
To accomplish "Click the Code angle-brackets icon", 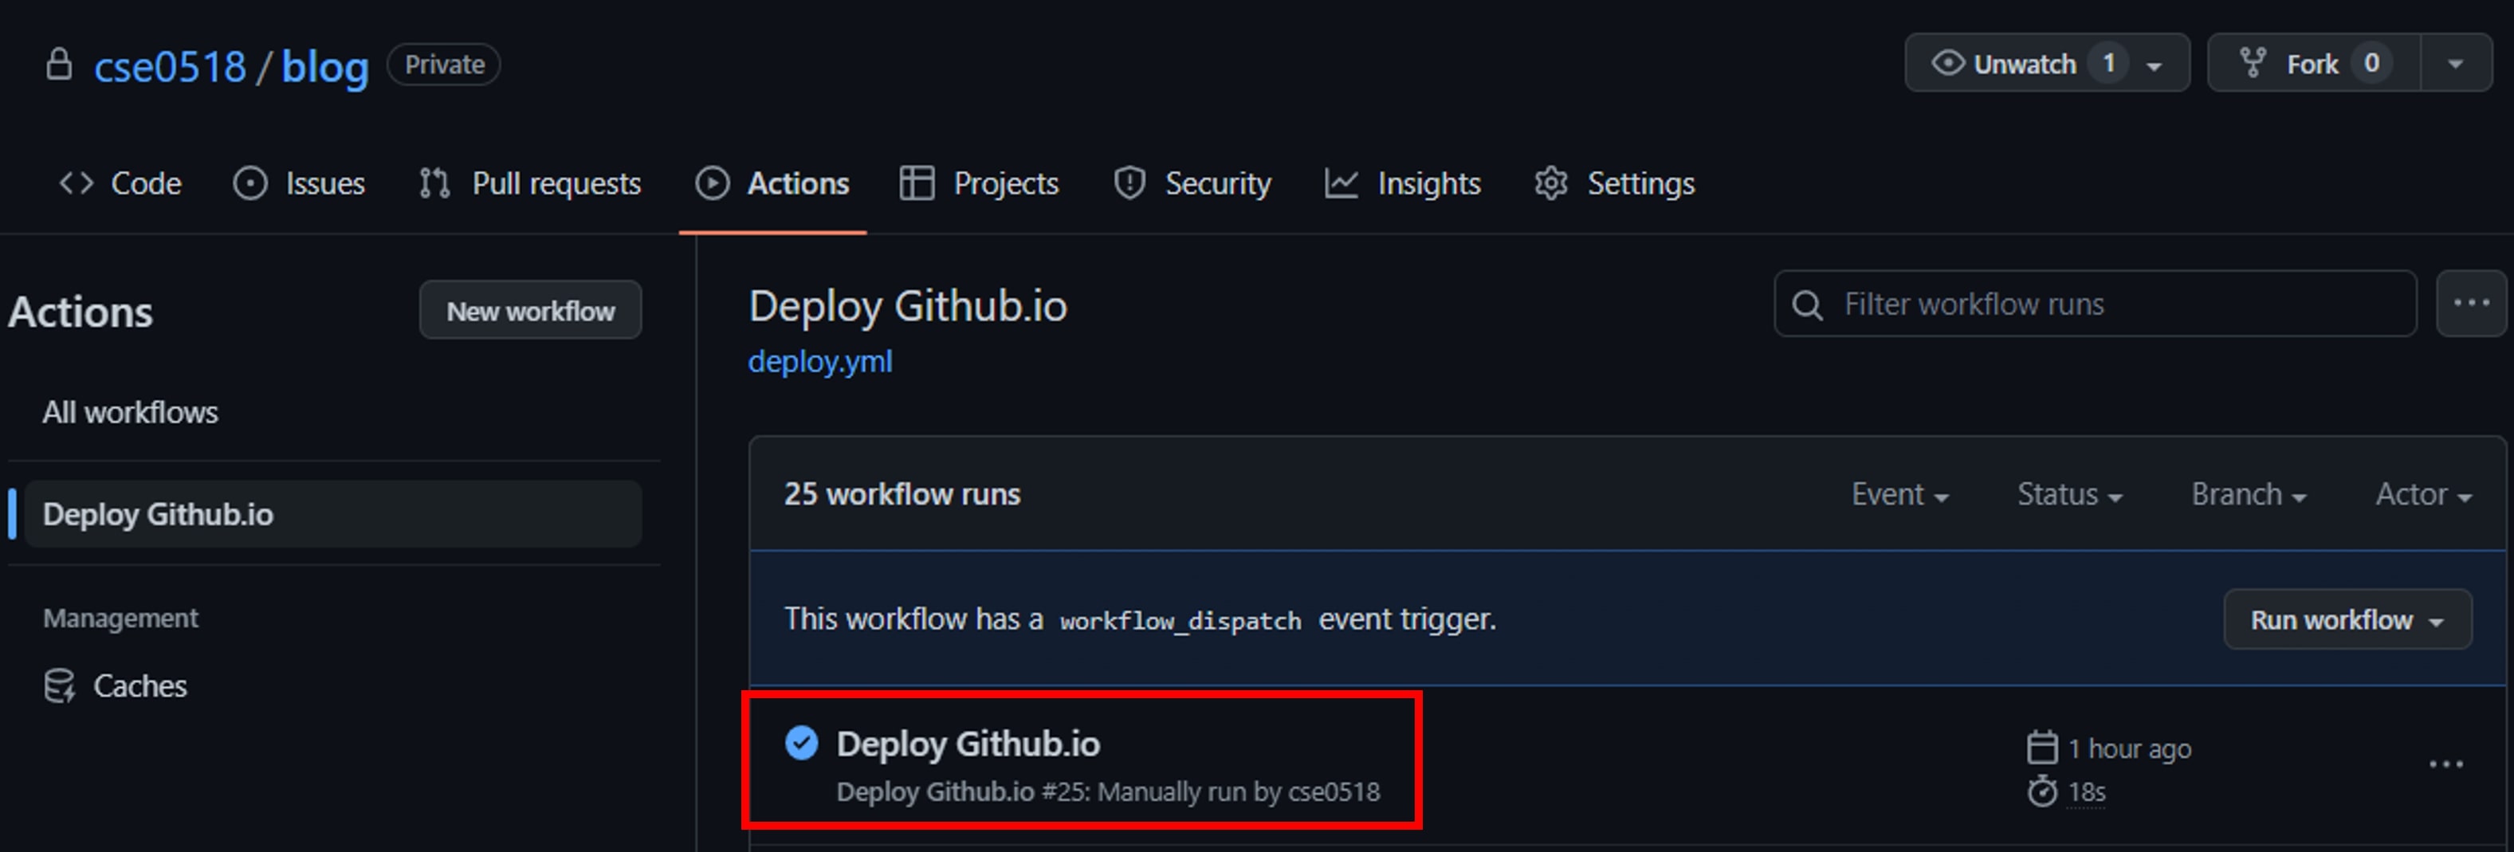I will [x=77, y=183].
